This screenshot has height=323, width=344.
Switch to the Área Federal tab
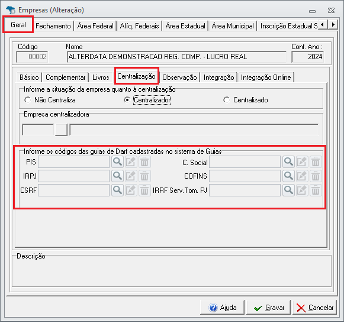pos(95,26)
